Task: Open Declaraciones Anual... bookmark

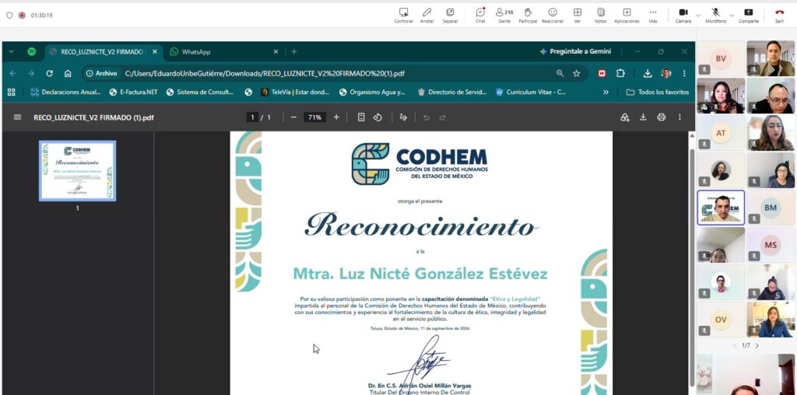Action: (x=65, y=92)
